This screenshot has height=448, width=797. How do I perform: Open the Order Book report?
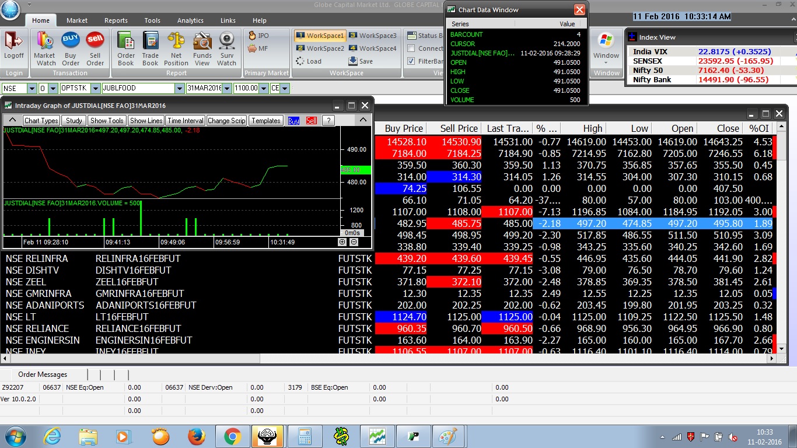(126, 48)
